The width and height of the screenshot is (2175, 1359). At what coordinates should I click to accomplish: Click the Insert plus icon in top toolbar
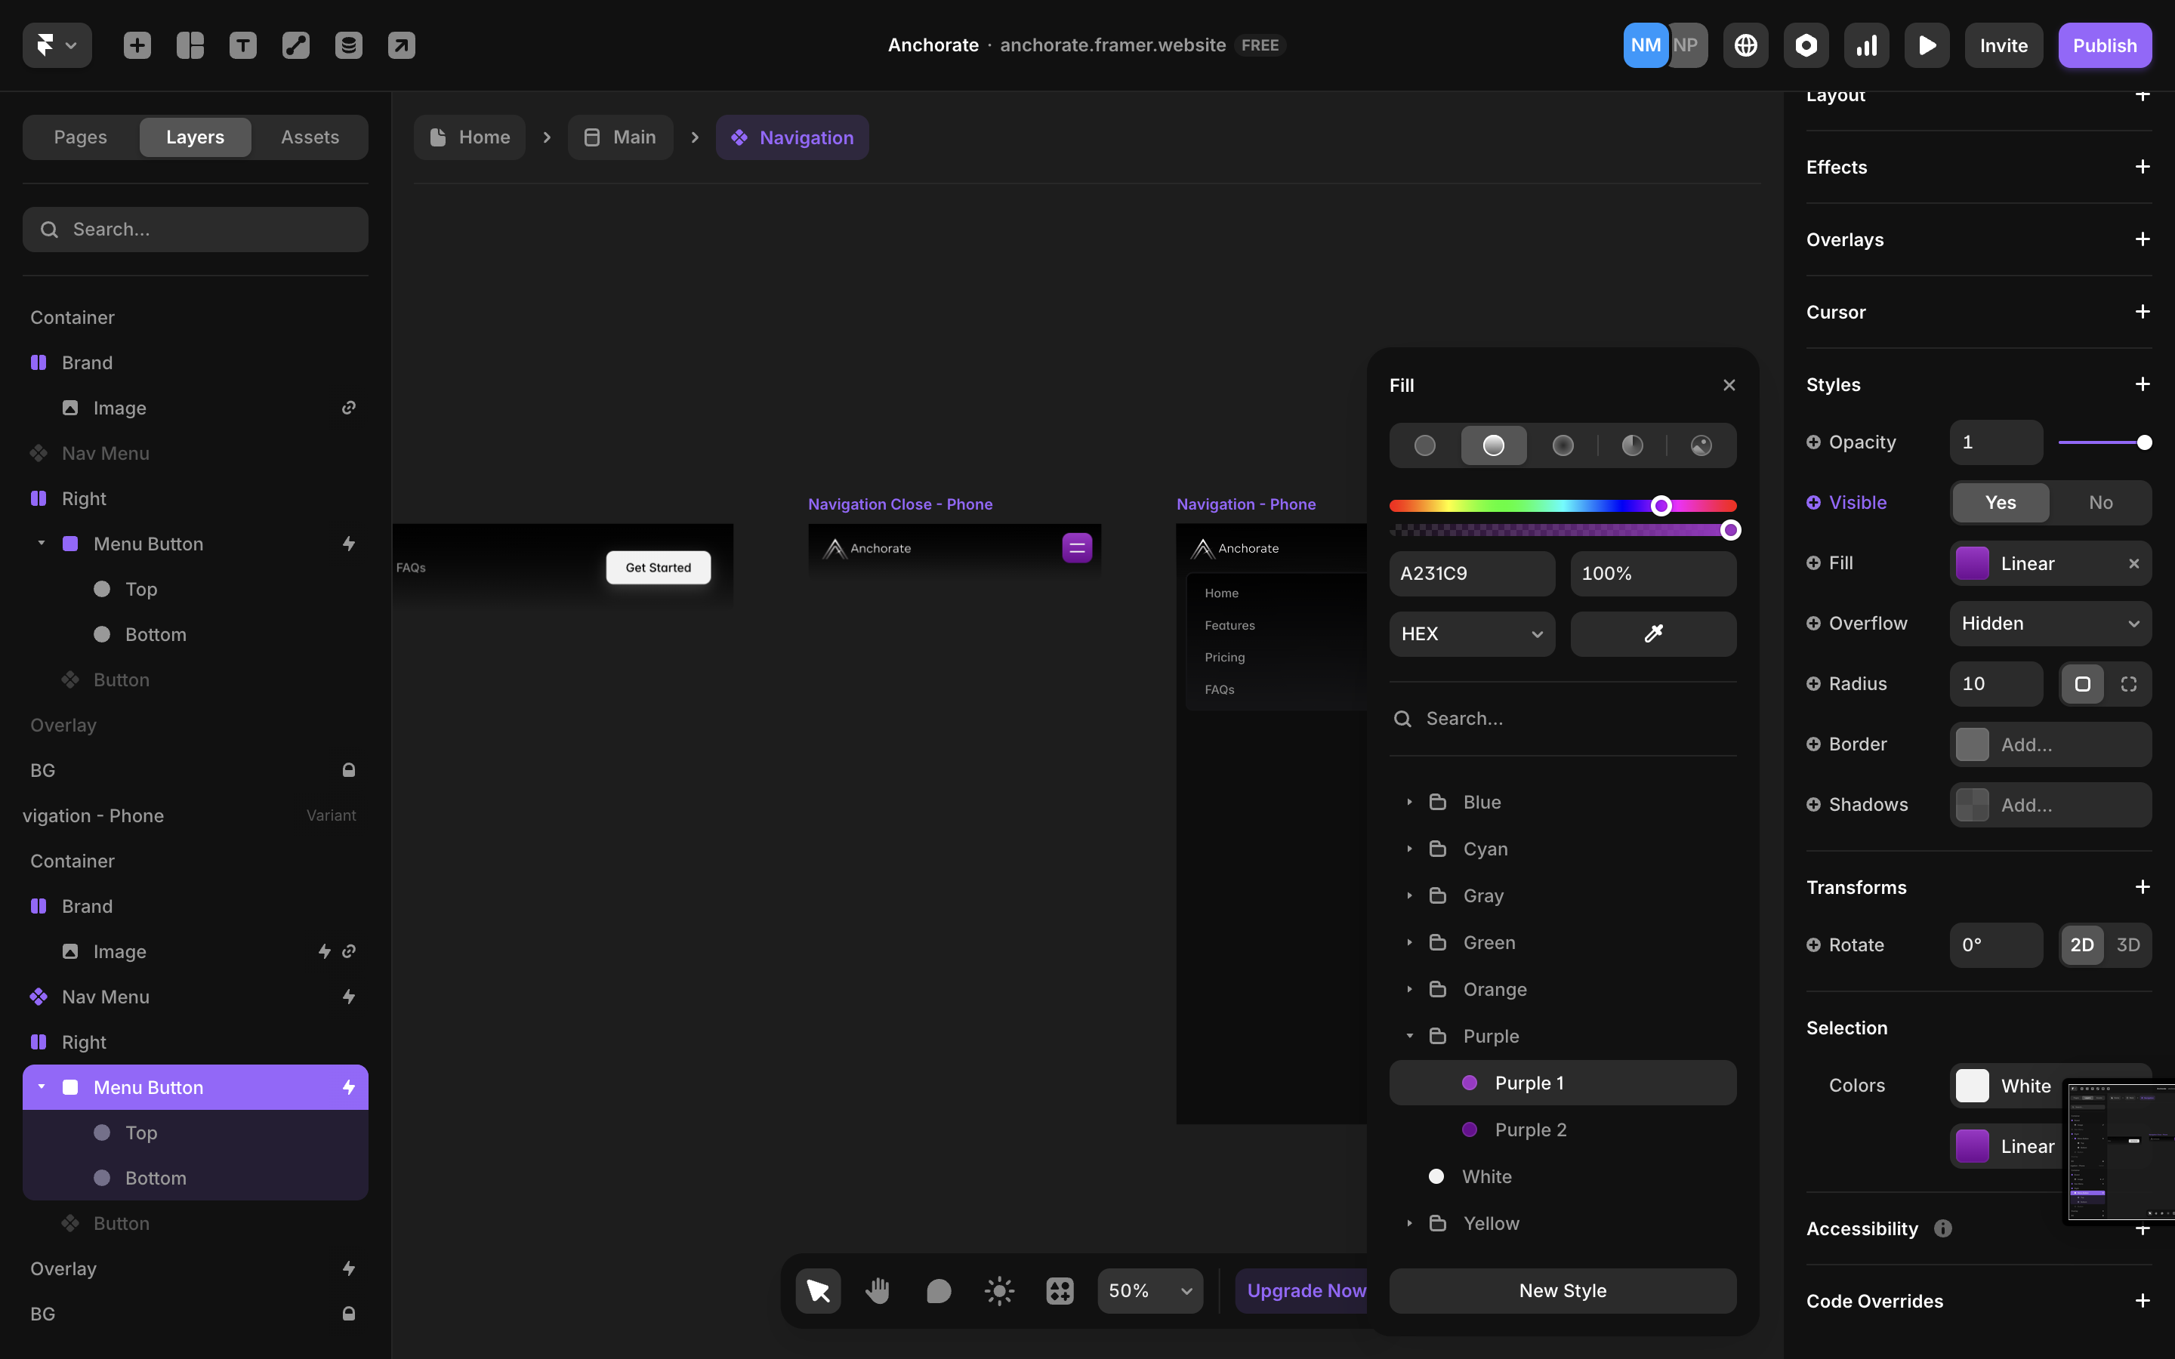click(x=137, y=45)
